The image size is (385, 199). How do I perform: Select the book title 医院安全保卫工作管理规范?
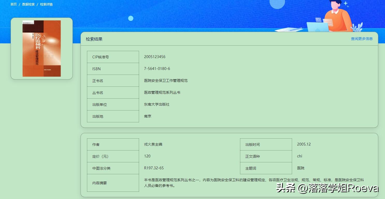point(166,81)
